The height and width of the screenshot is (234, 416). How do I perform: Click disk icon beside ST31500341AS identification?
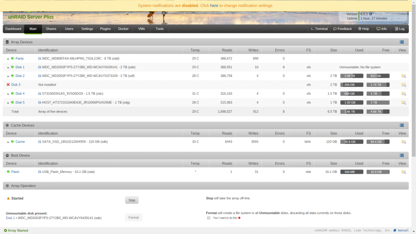point(40,94)
